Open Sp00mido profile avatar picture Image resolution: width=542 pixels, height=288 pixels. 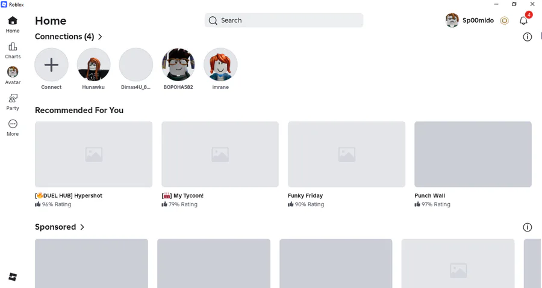452,20
